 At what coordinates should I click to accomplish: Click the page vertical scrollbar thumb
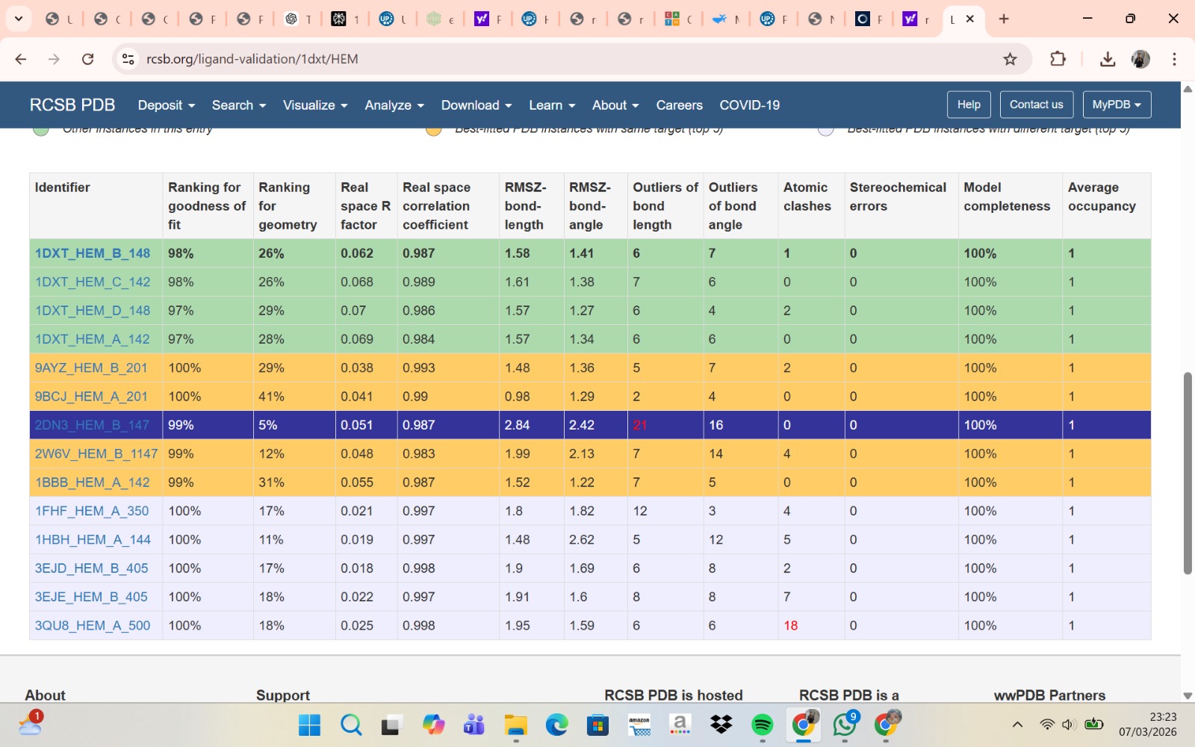[1188, 472]
